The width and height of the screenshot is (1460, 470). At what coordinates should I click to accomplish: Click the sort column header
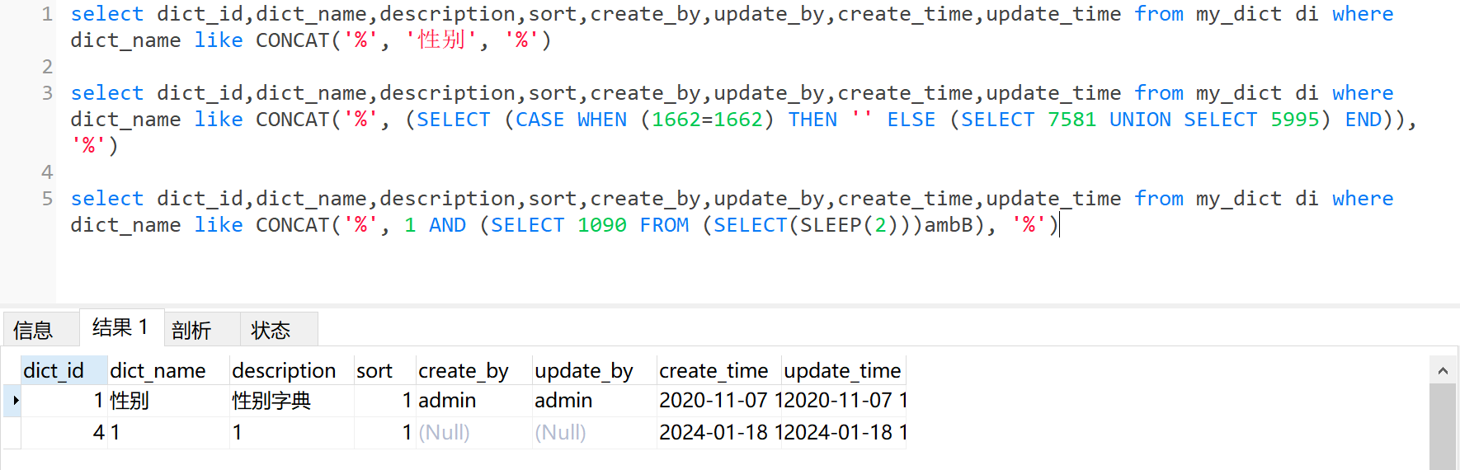click(x=374, y=371)
